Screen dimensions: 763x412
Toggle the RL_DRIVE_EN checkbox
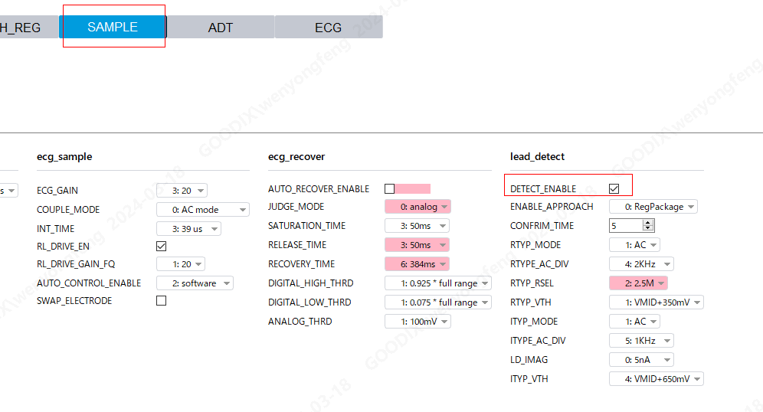(x=161, y=246)
